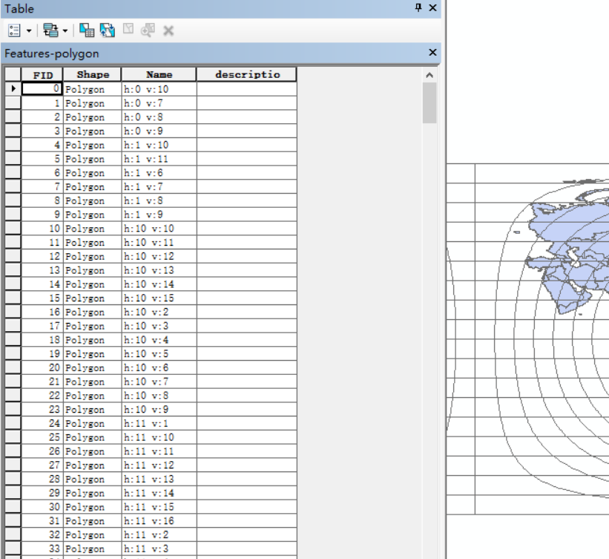The image size is (609, 559).
Task: Click the Zoom To Selected magnifier icon
Action: point(145,30)
